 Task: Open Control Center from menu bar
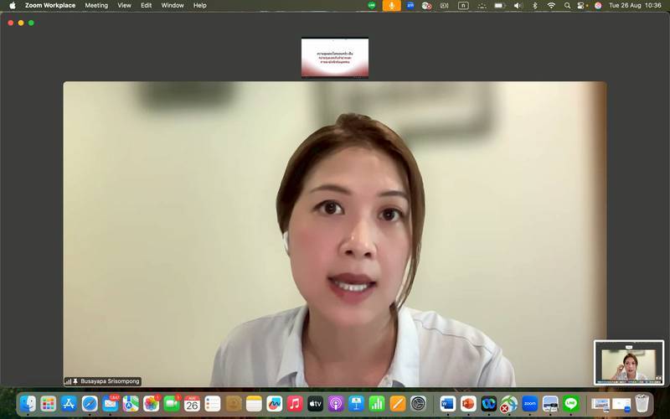pyautogui.click(x=582, y=5)
